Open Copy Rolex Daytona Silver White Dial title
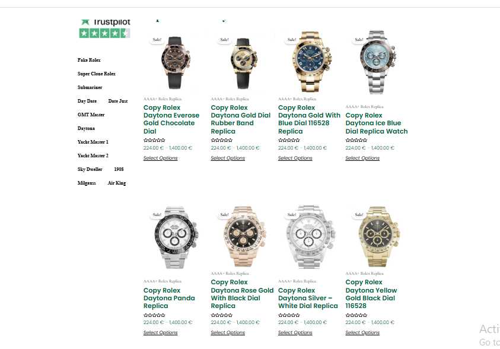 pos(308,298)
